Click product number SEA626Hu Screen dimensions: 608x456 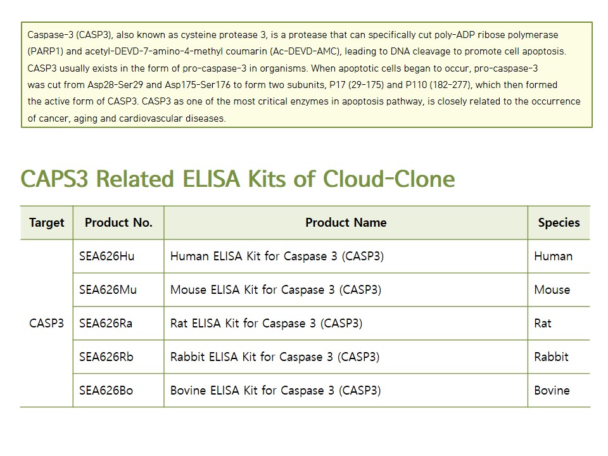coord(107,256)
